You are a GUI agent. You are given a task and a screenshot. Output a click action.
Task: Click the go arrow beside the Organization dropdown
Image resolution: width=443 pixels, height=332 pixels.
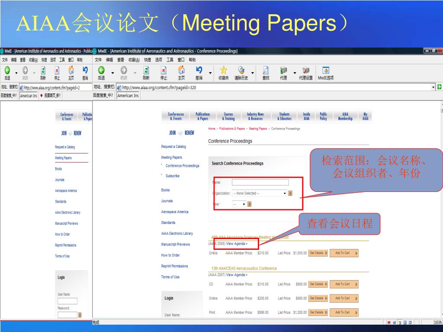tap(290, 193)
